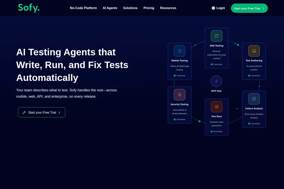Screen dimensions: 284x189
Task: Click the Security Testing card title
Action: click(x=180, y=104)
